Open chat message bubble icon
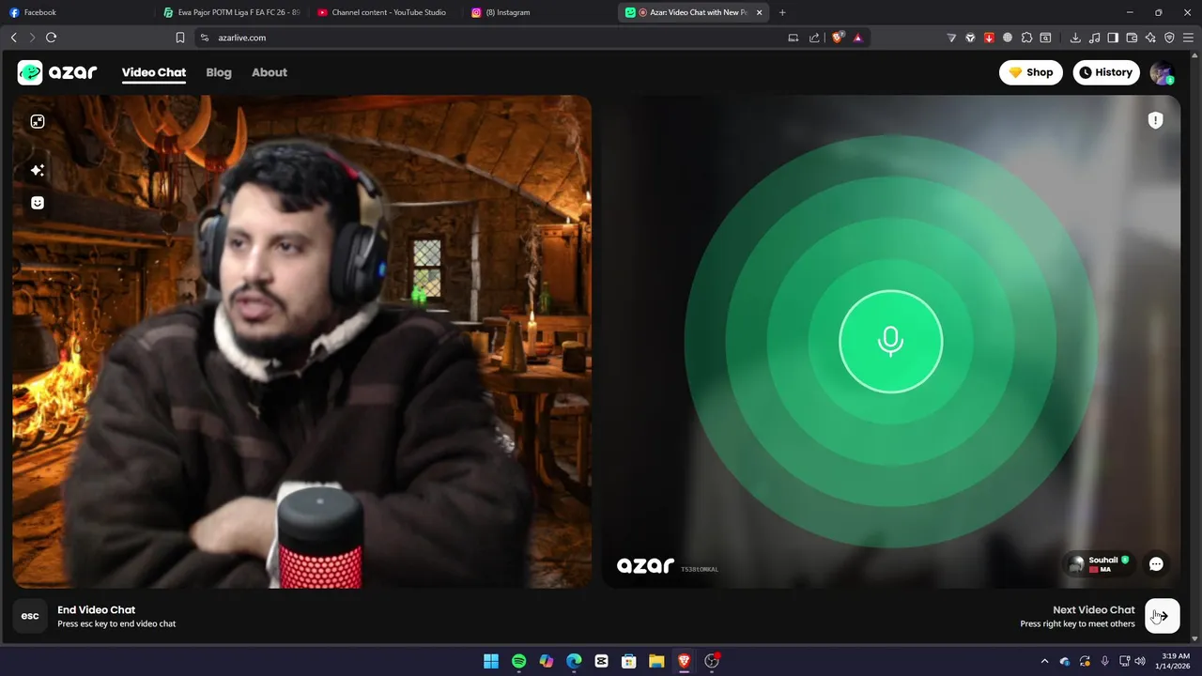The image size is (1202, 676). pos(1156,564)
